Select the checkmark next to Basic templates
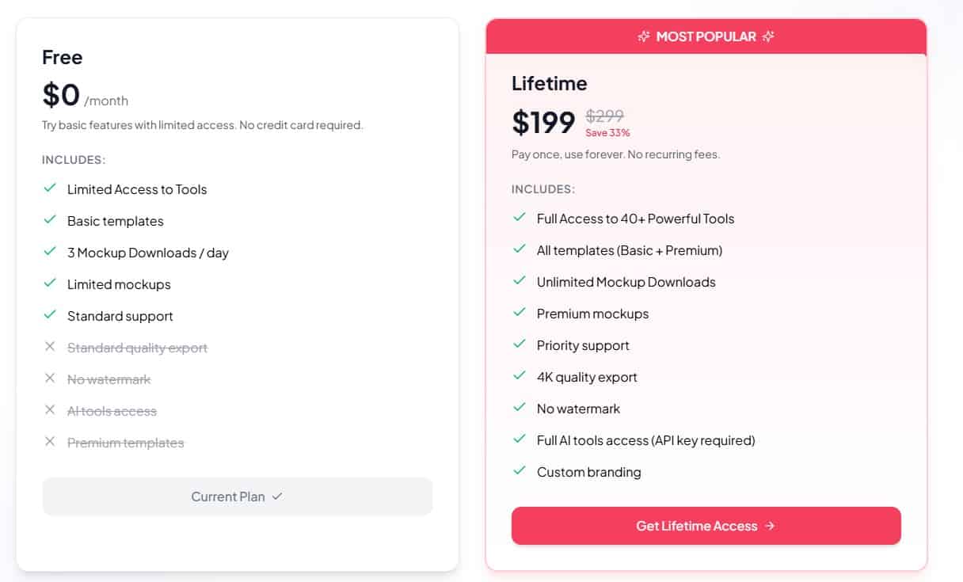The image size is (963, 582). [50, 219]
